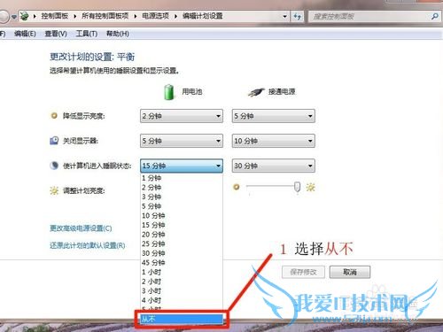Image resolution: width=443 pixels, height=332 pixels.
Task: Select 1 分钟 in the sleep list
Action: click(182, 178)
